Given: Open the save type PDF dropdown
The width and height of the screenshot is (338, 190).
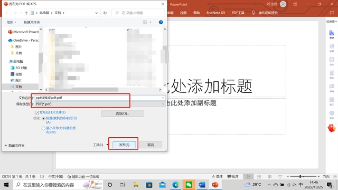Looking at the screenshot, I should [x=100, y=104].
